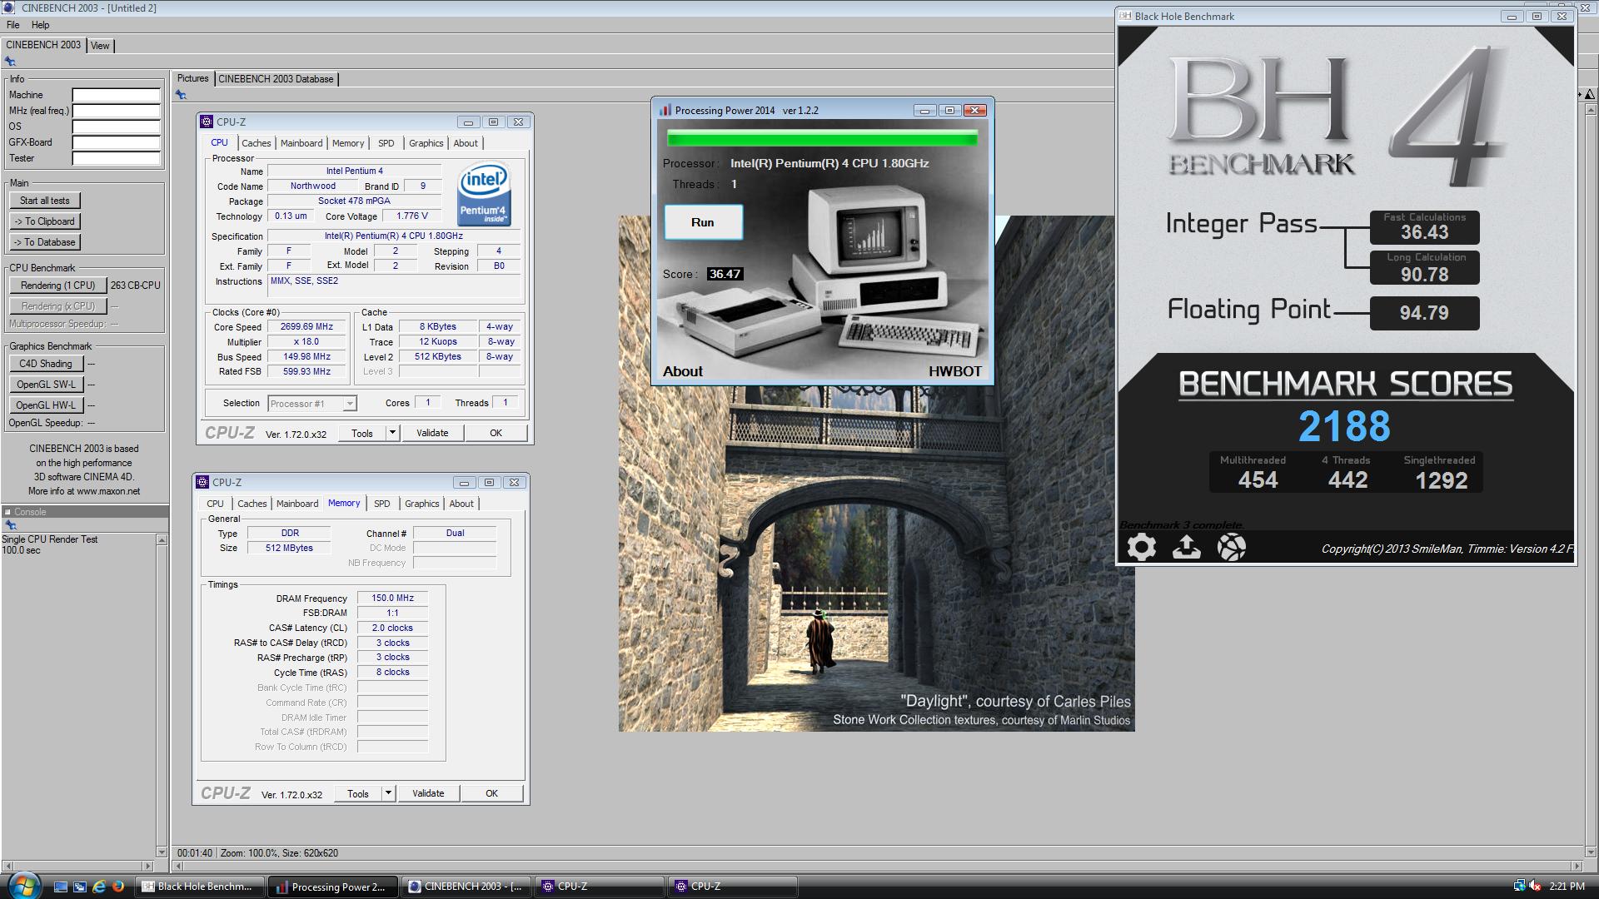Image resolution: width=1599 pixels, height=899 pixels.
Task: Click the To Clipboard button
Action: [45, 221]
